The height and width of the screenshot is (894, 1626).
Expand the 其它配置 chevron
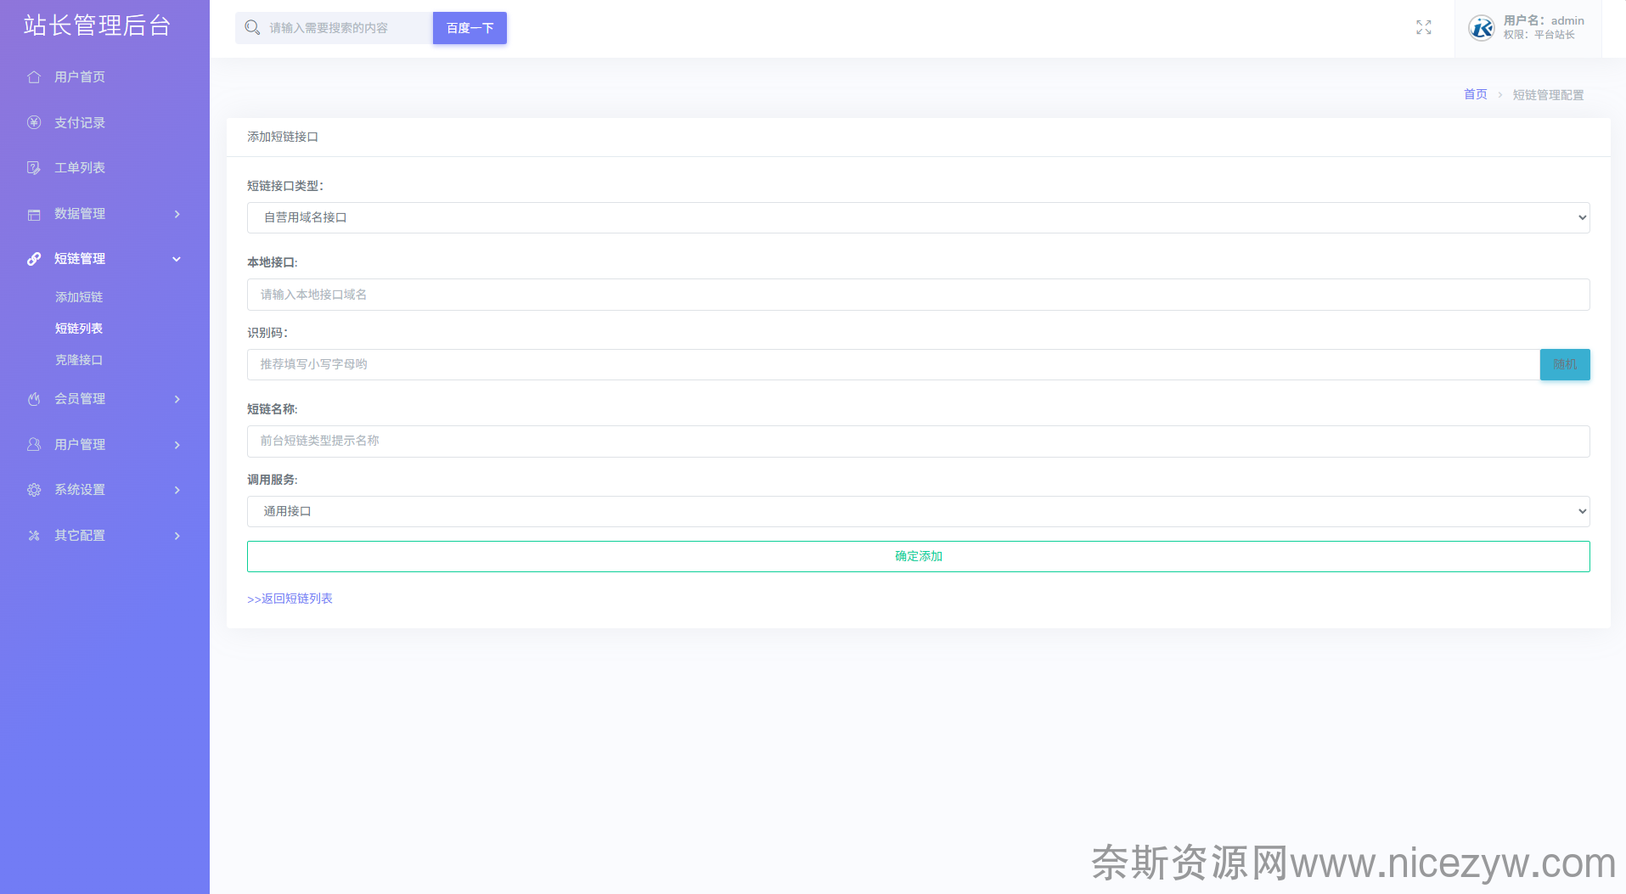coord(177,536)
